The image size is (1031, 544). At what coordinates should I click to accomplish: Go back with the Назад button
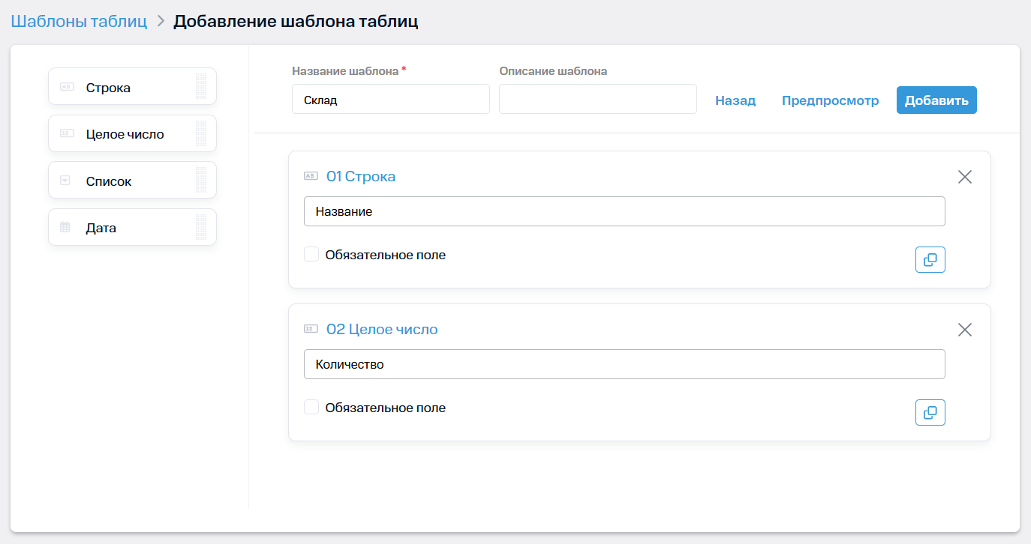[735, 100]
